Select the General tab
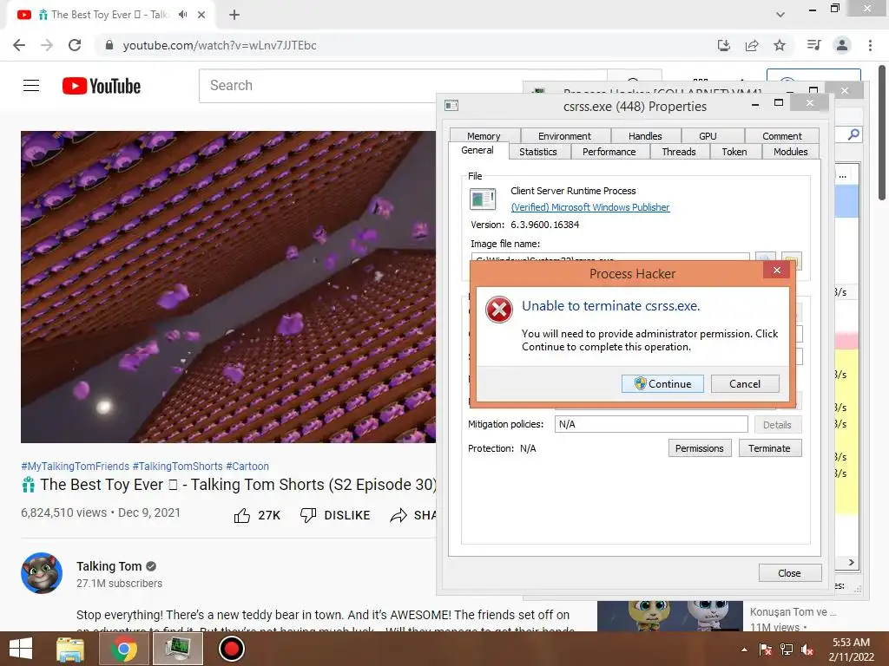The image size is (889, 666). (477, 150)
